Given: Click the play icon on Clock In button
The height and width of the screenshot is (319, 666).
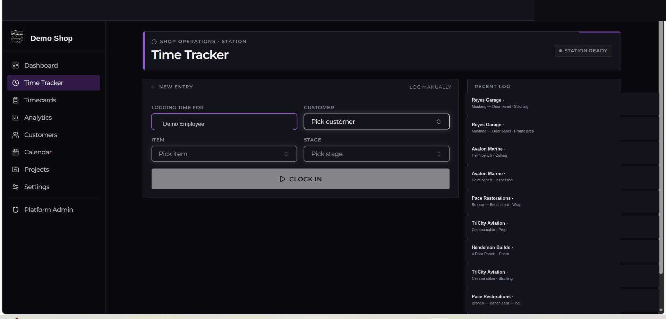Looking at the screenshot, I should click(x=282, y=179).
